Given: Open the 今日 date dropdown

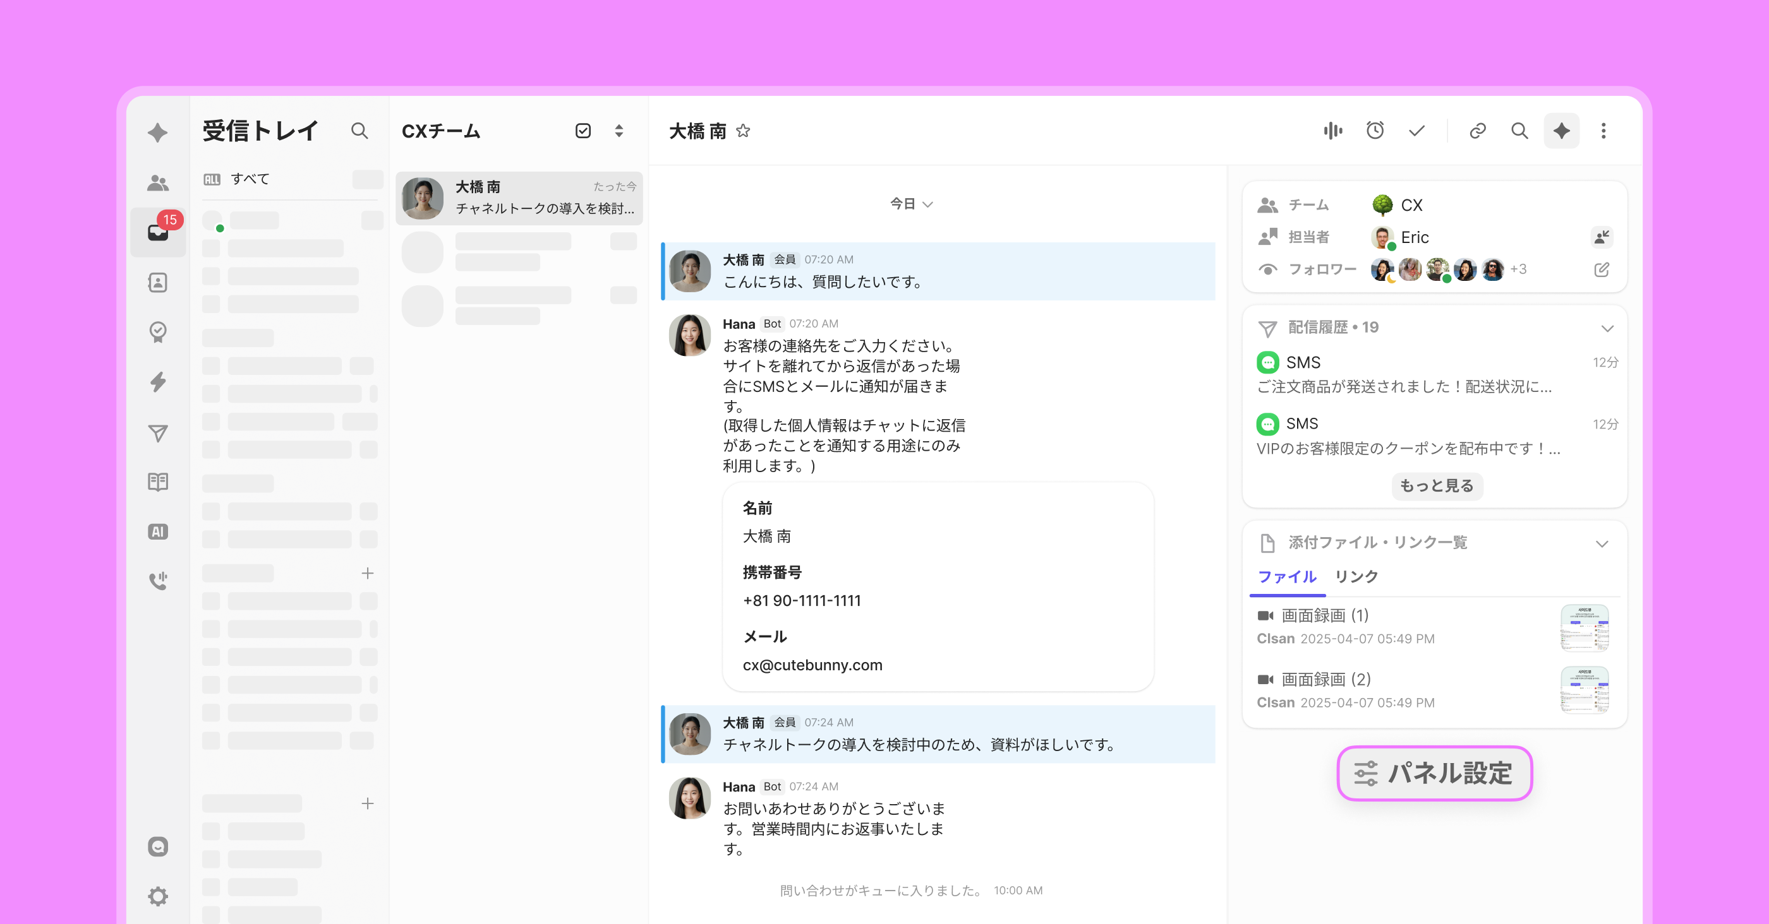Looking at the screenshot, I should (x=910, y=204).
